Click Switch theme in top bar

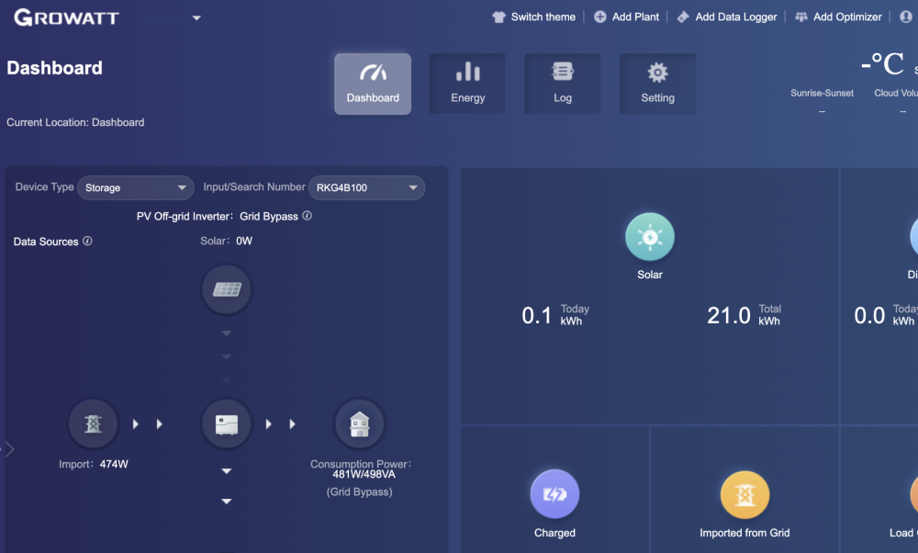pyautogui.click(x=533, y=17)
